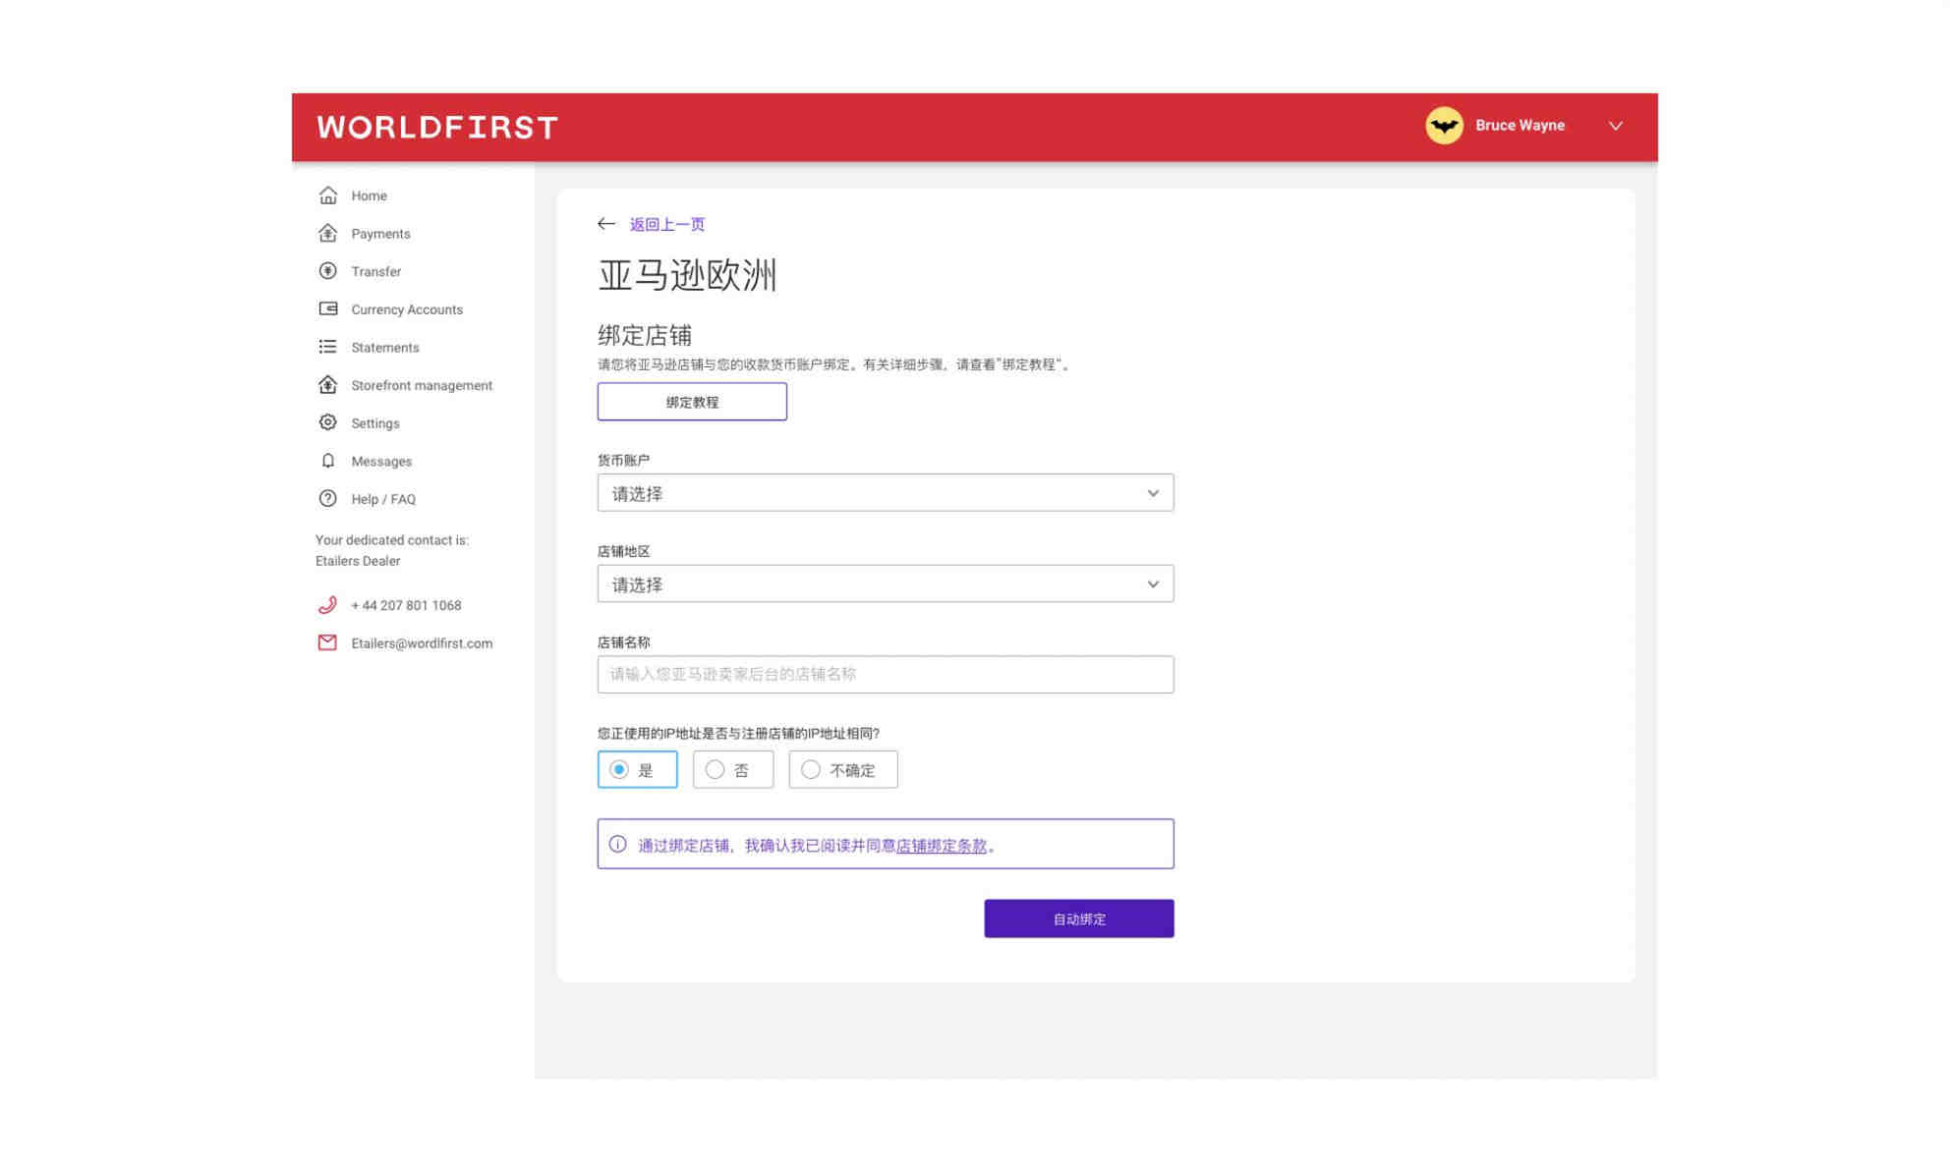
Task: Open Statements page
Action: pyautogui.click(x=384, y=348)
